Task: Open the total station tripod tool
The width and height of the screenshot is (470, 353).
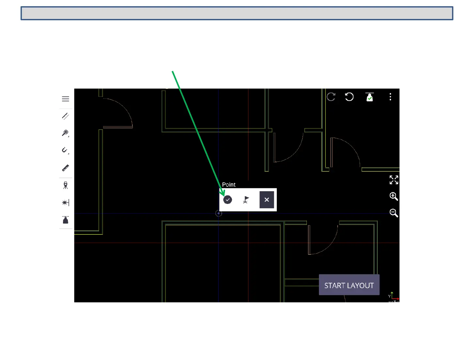Action: click(66, 185)
